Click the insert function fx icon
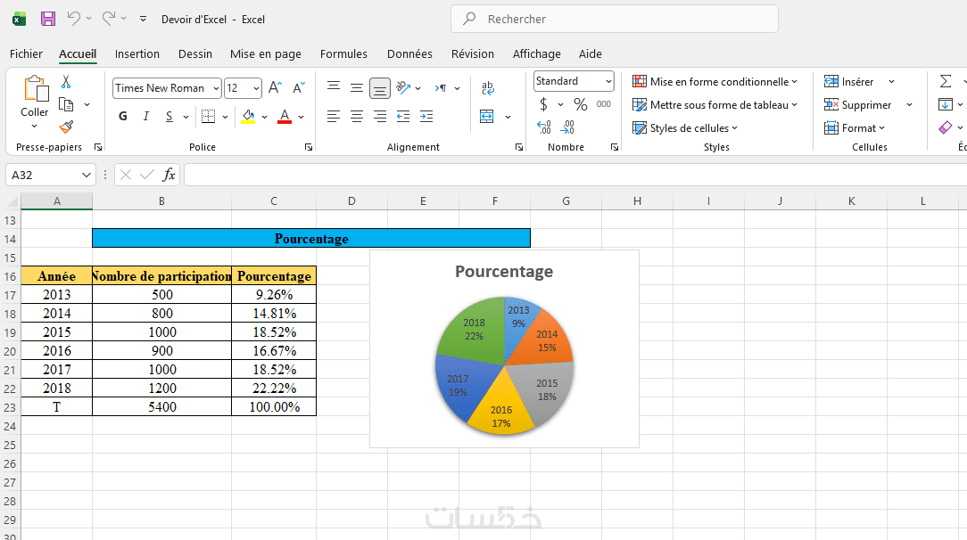The image size is (967, 540). (169, 175)
